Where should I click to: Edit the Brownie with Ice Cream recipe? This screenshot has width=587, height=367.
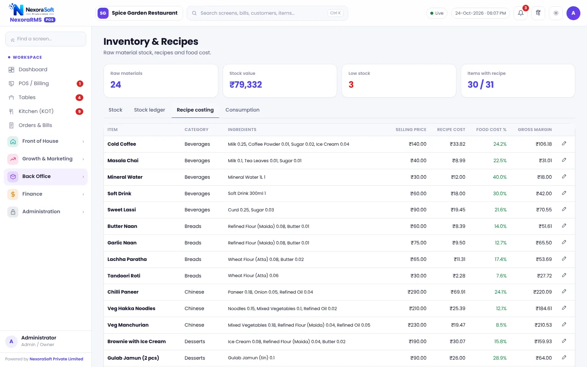click(564, 341)
